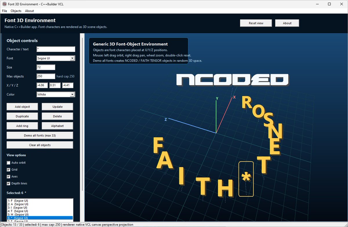Click the Duplicate button
Viewport: 348px width, 227px height.
[x=22, y=116]
